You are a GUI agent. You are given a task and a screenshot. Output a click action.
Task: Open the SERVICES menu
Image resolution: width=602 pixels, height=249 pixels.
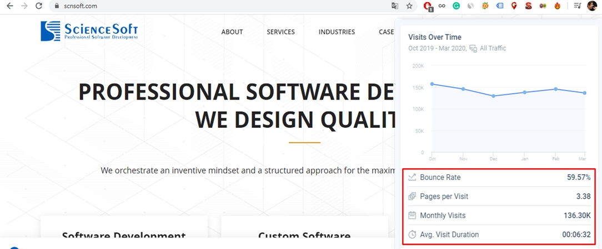click(280, 32)
